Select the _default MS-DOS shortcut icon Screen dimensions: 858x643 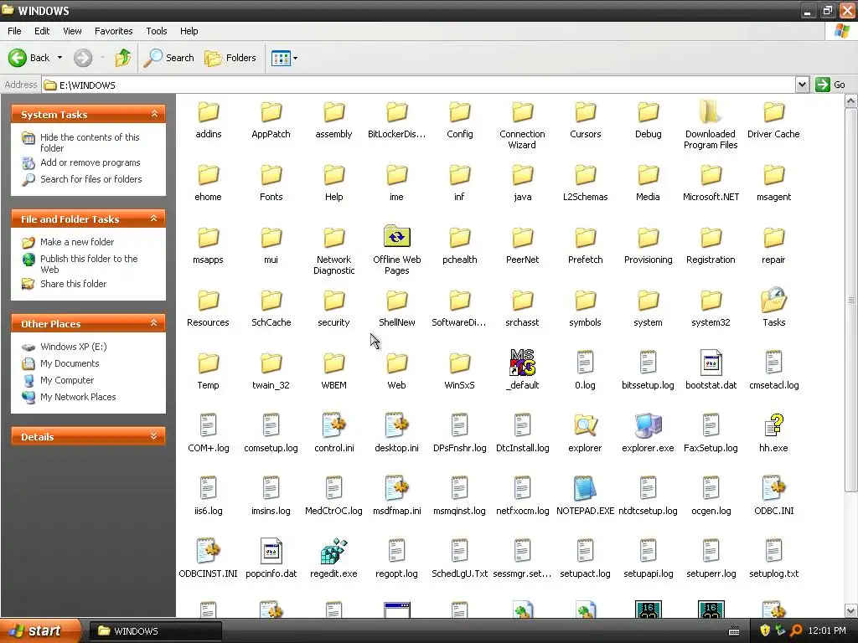tap(522, 363)
